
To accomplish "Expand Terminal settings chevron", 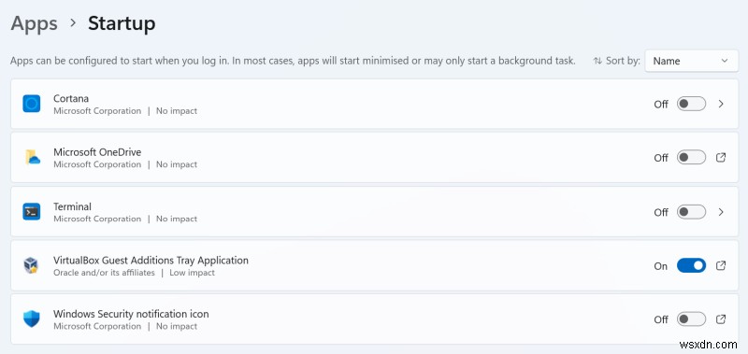I will pyautogui.click(x=721, y=211).
